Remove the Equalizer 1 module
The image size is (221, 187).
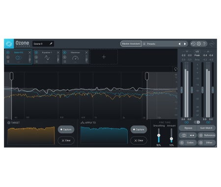click(x=58, y=53)
